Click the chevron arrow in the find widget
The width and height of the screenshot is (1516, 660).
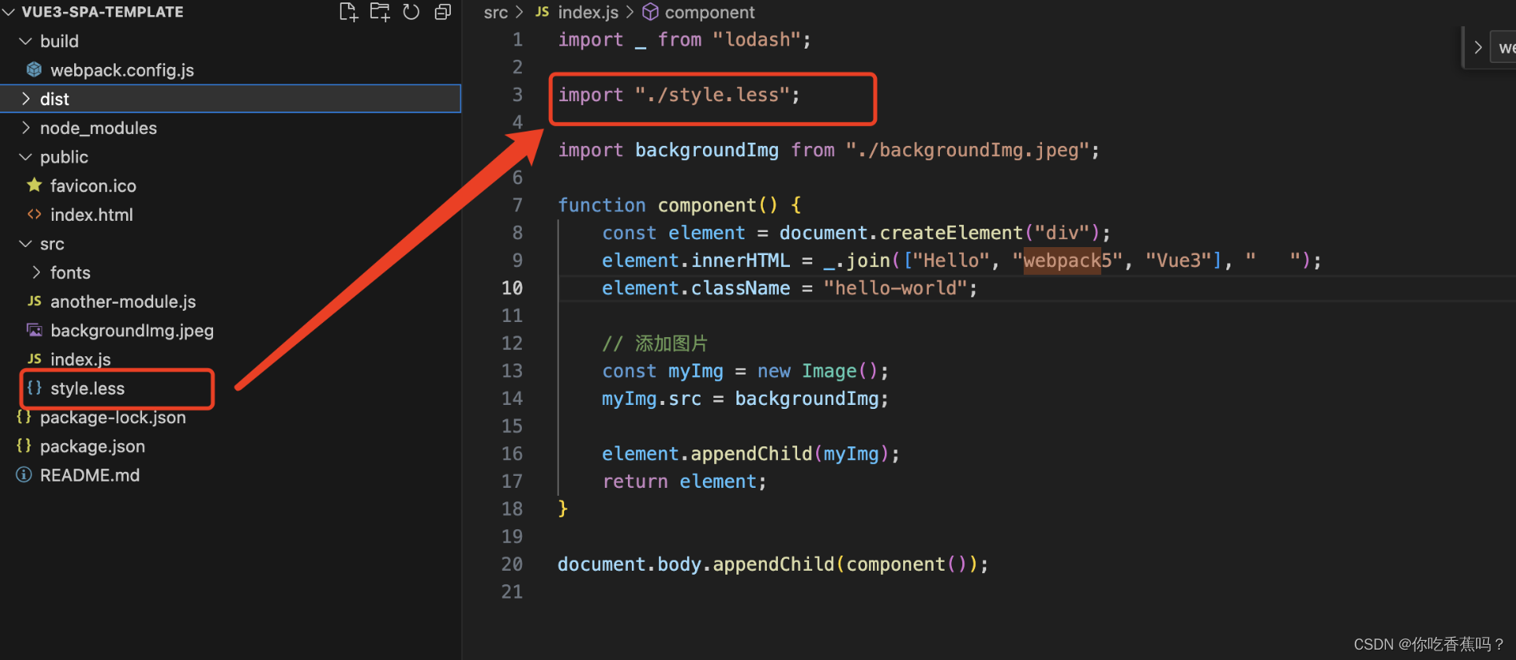[1478, 47]
